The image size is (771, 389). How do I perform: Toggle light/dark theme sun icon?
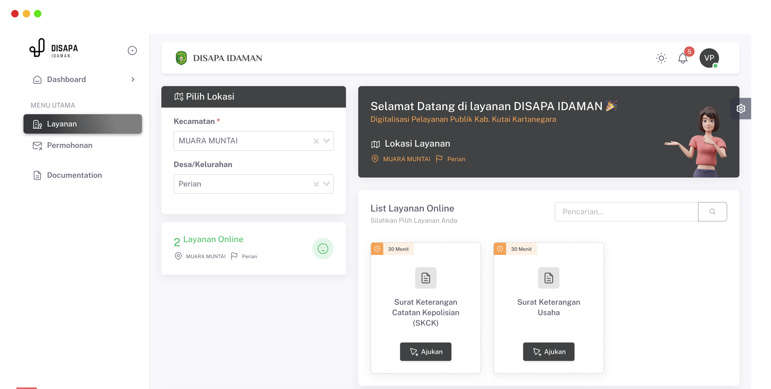point(661,58)
